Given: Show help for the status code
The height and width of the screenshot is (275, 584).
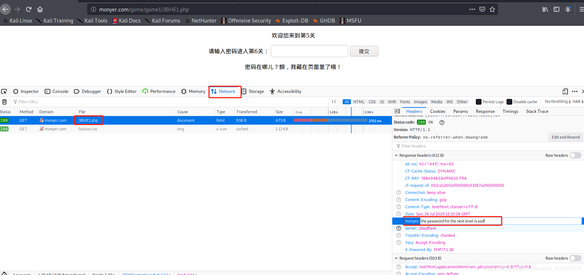Looking at the screenshot, I should click(442, 122).
